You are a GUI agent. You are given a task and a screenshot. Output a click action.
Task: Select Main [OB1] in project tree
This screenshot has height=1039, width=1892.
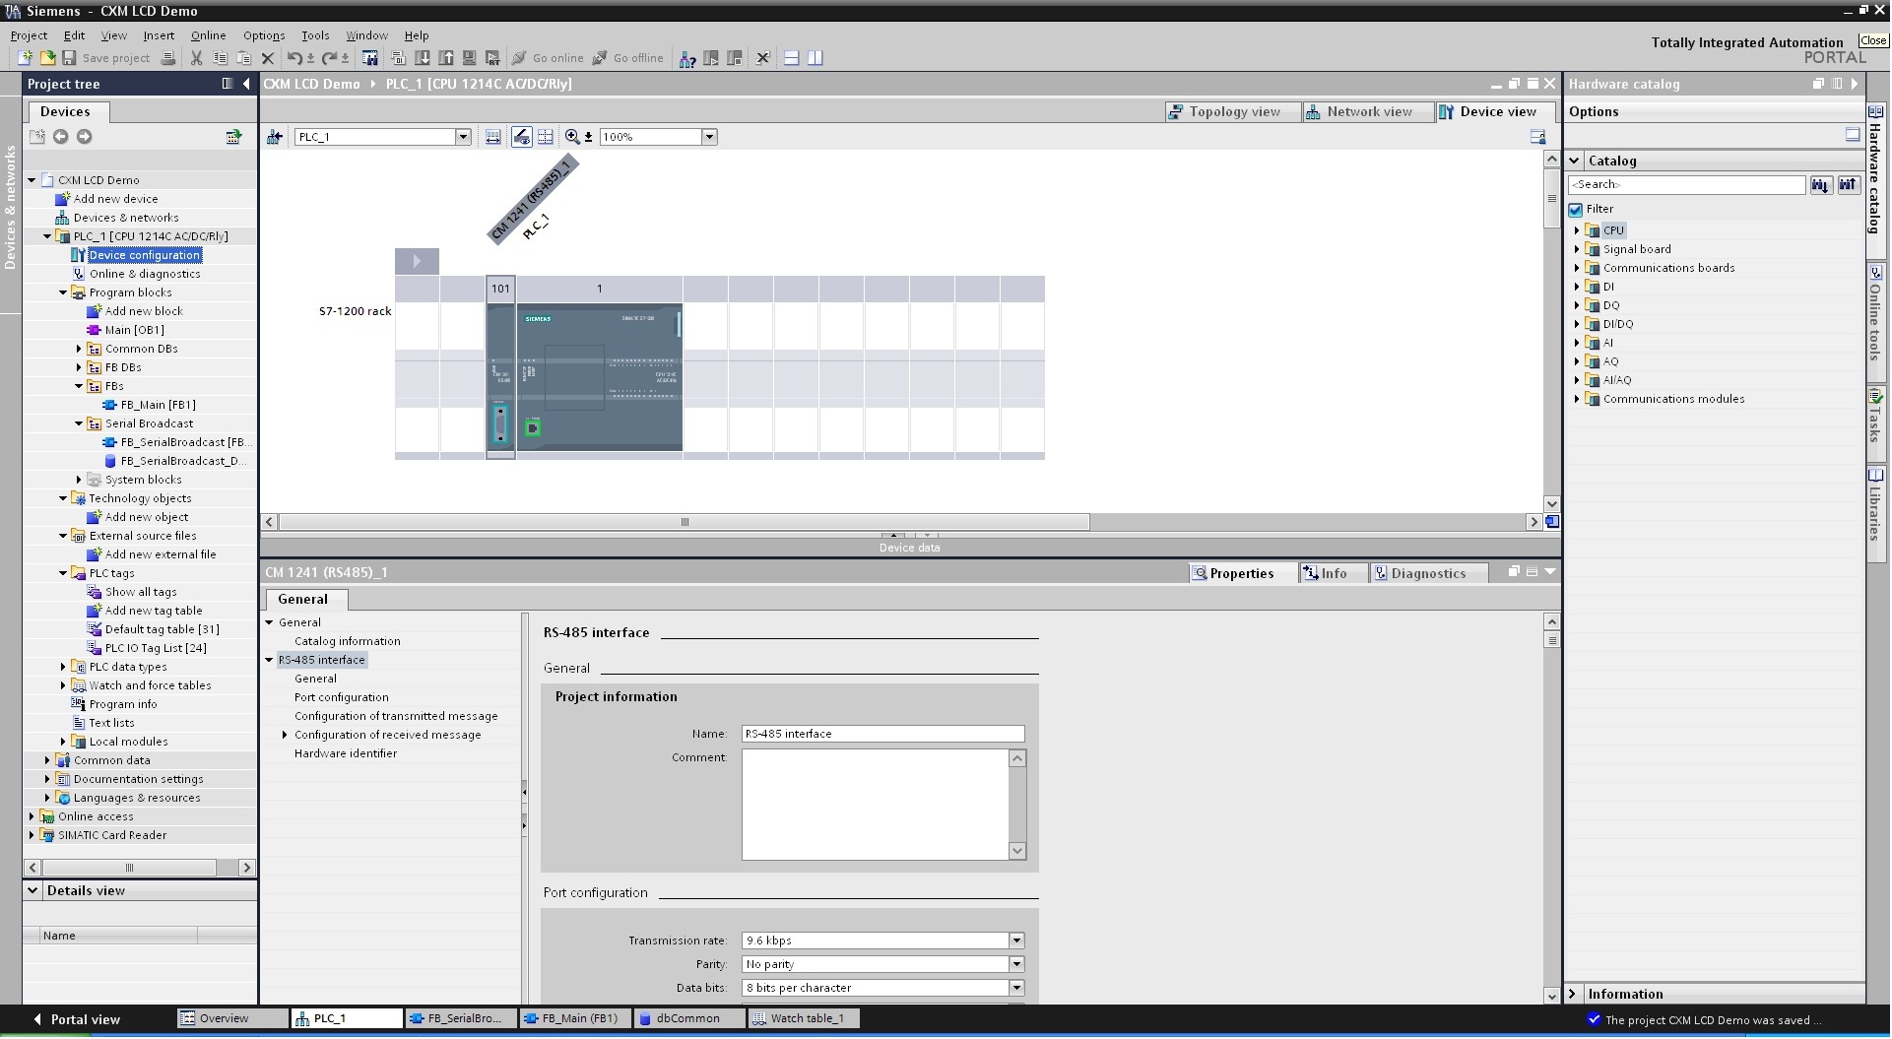pos(134,330)
